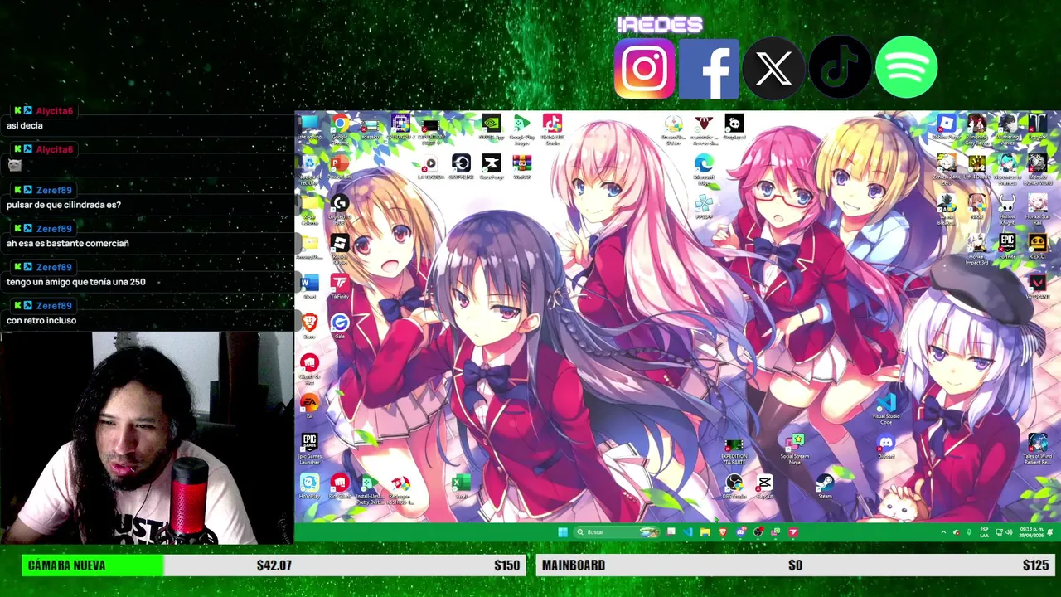The height and width of the screenshot is (597, 1061).
Task: Click the Instagram logo in the overlay
Action: click(644, 68)
